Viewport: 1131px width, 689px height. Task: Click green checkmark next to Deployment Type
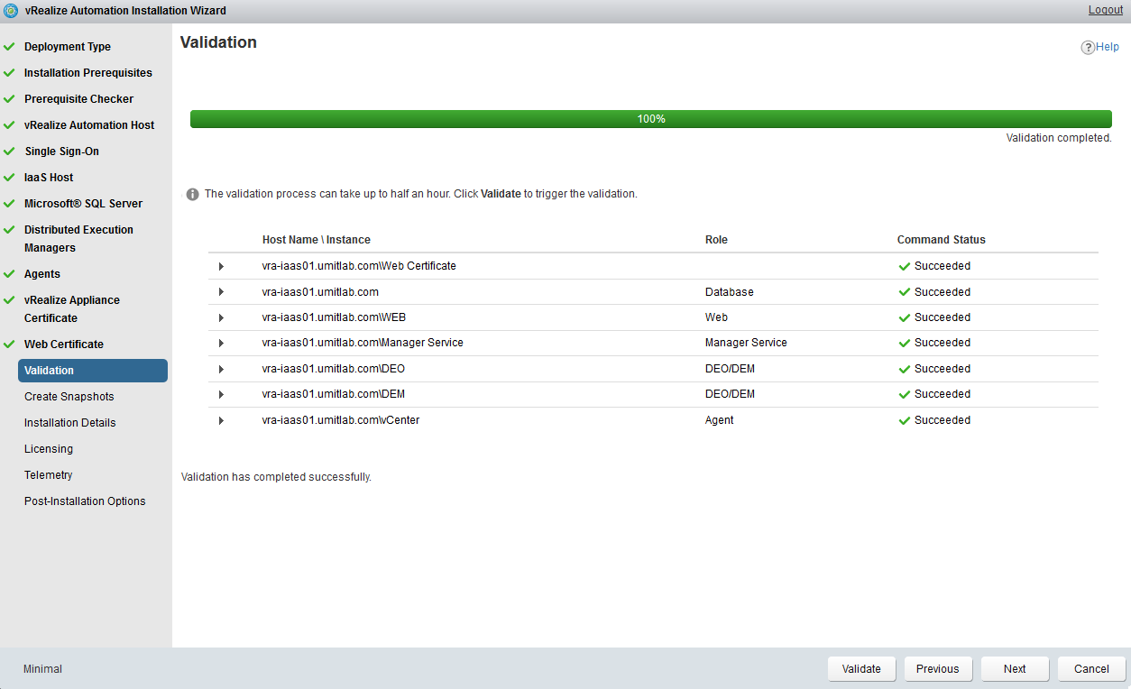point(9,47)
